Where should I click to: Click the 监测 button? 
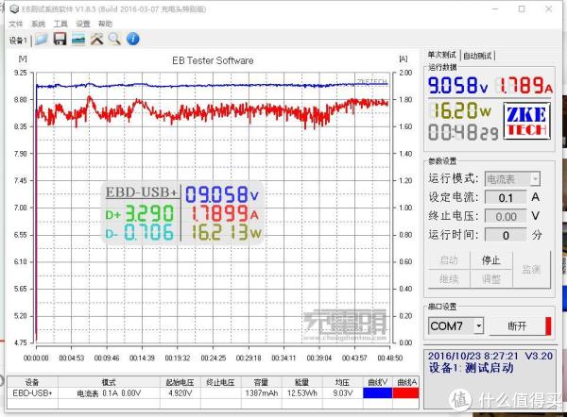click(x=531, y=269)
